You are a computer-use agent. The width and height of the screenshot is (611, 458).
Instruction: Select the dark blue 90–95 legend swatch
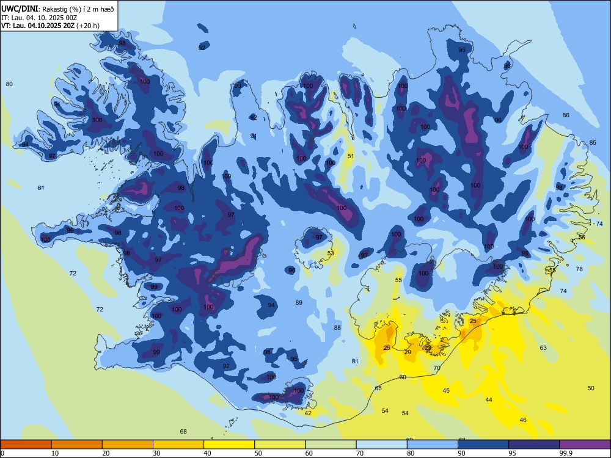(483, 445)
